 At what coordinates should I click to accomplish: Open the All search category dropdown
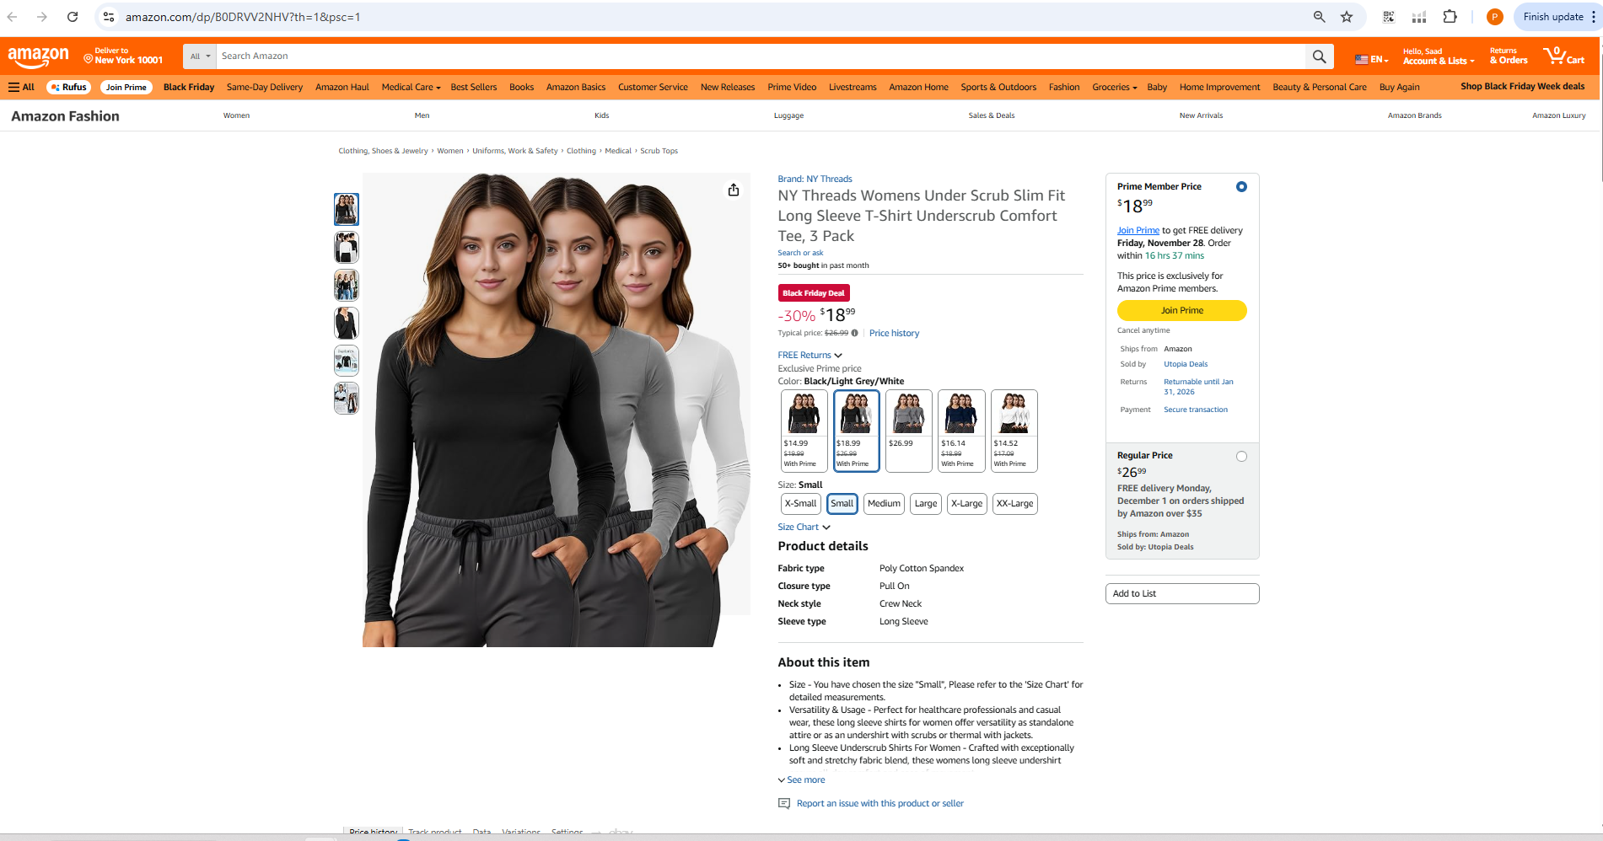(200, 56)
